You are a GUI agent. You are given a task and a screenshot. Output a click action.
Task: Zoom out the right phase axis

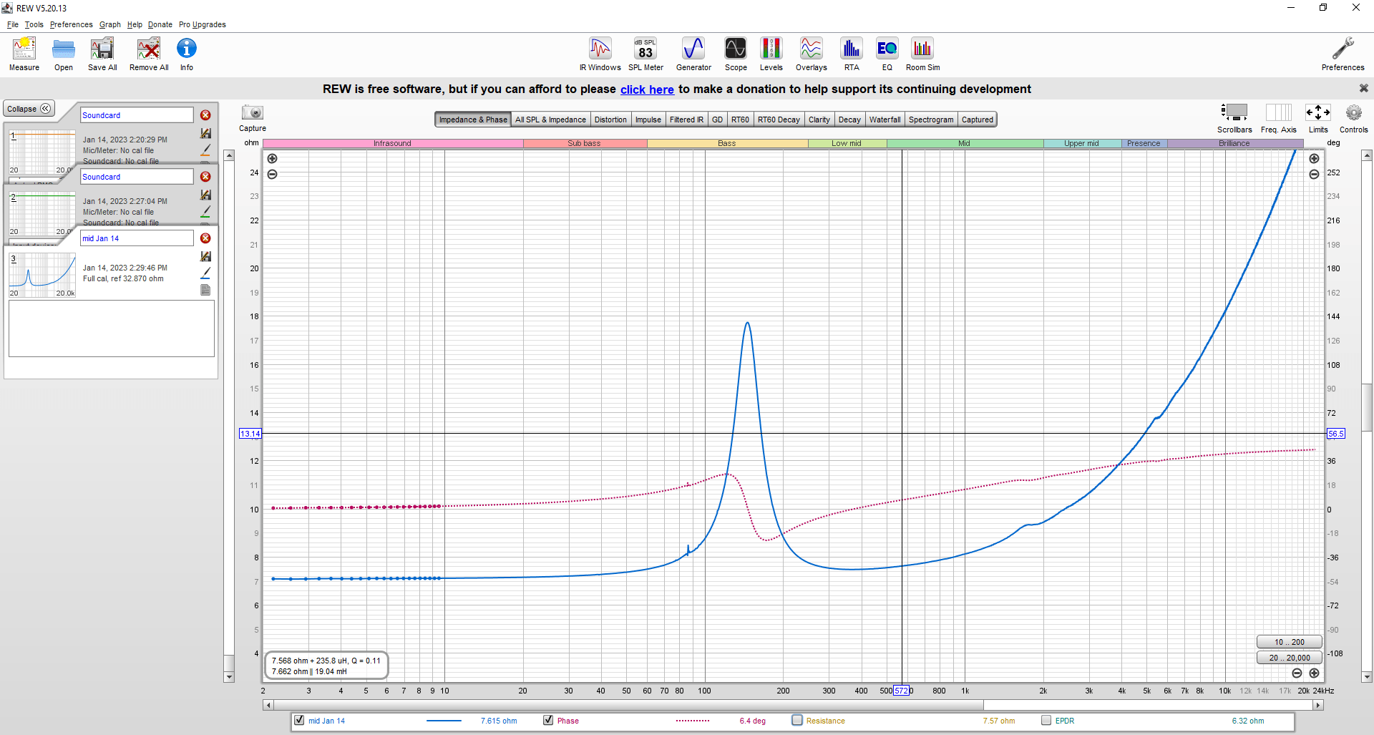pos(1314,175)
